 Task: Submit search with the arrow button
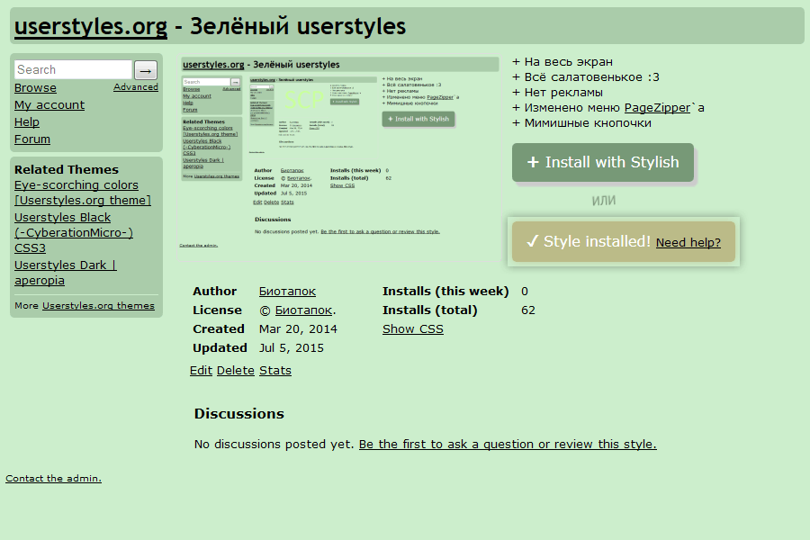[x=146, y=70]
